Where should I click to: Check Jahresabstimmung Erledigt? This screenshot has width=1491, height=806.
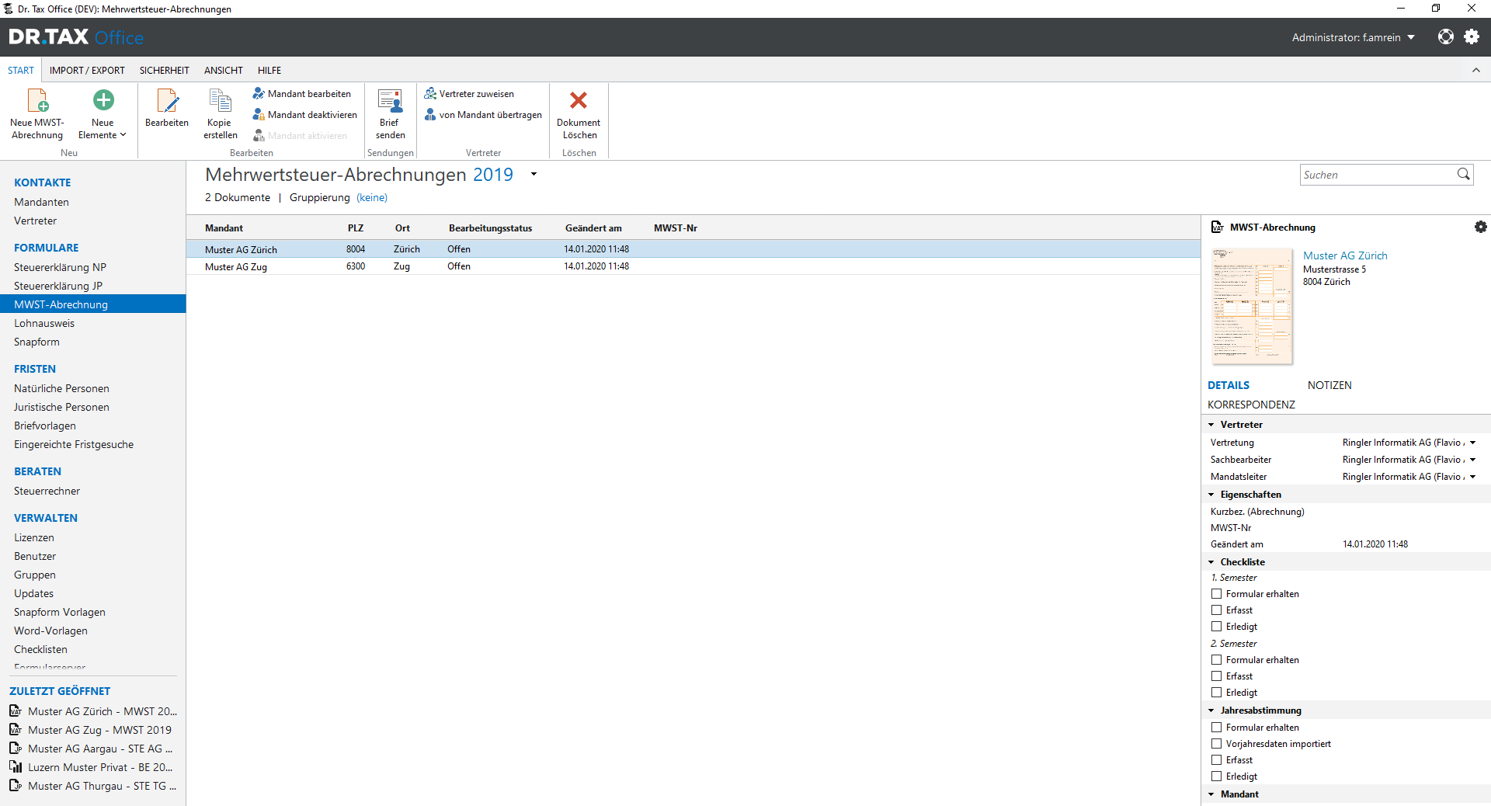click(1217, 776)
